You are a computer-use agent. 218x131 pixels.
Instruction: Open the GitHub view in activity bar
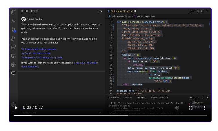pos(13,65)
